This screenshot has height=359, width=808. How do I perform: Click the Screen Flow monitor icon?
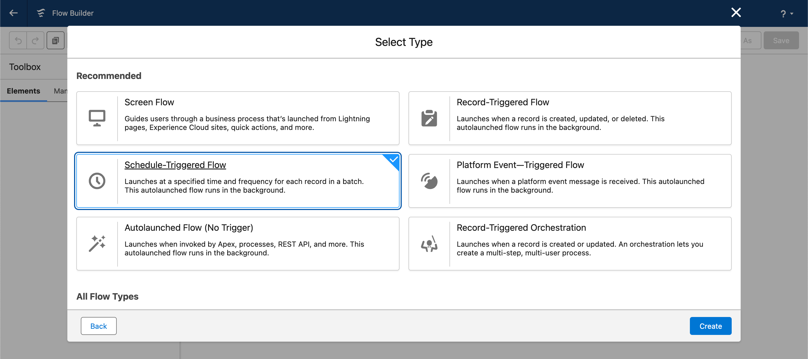(97, 118)
